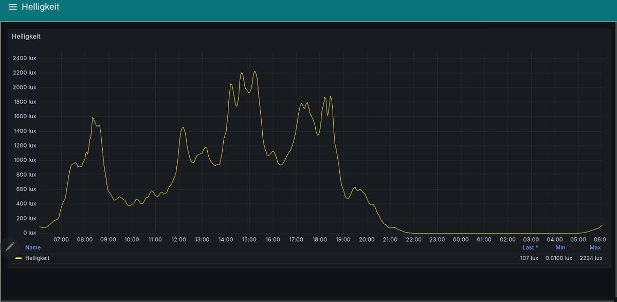Click the 10:00 time axis label
Viewport: 617px width, 302px height.
tap(132, 240)
